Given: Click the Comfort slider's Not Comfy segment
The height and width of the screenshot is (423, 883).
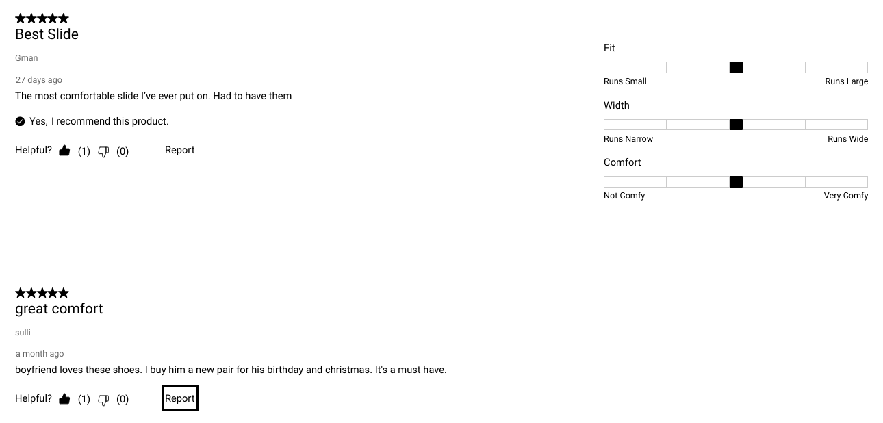Looking at the screenshot, I should point(635,181).
